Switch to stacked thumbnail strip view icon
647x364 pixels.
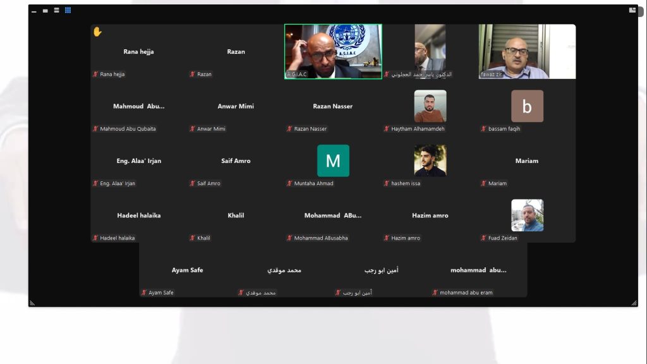[56, 10]
